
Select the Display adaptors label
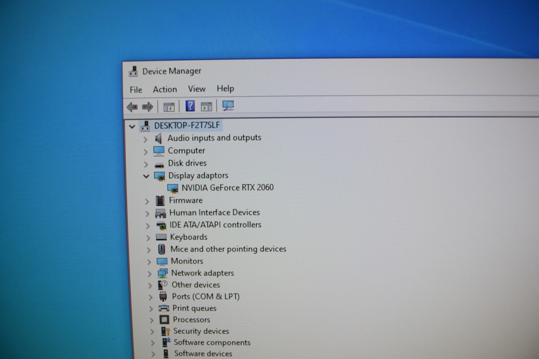point(198,175)
